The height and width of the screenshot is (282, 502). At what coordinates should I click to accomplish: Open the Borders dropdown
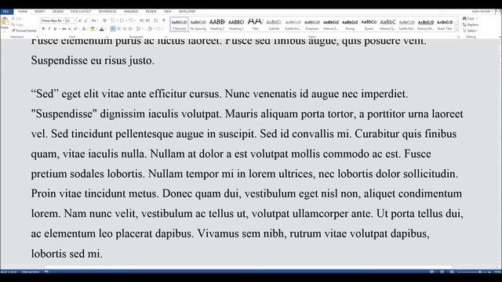(x=158, y=29)
